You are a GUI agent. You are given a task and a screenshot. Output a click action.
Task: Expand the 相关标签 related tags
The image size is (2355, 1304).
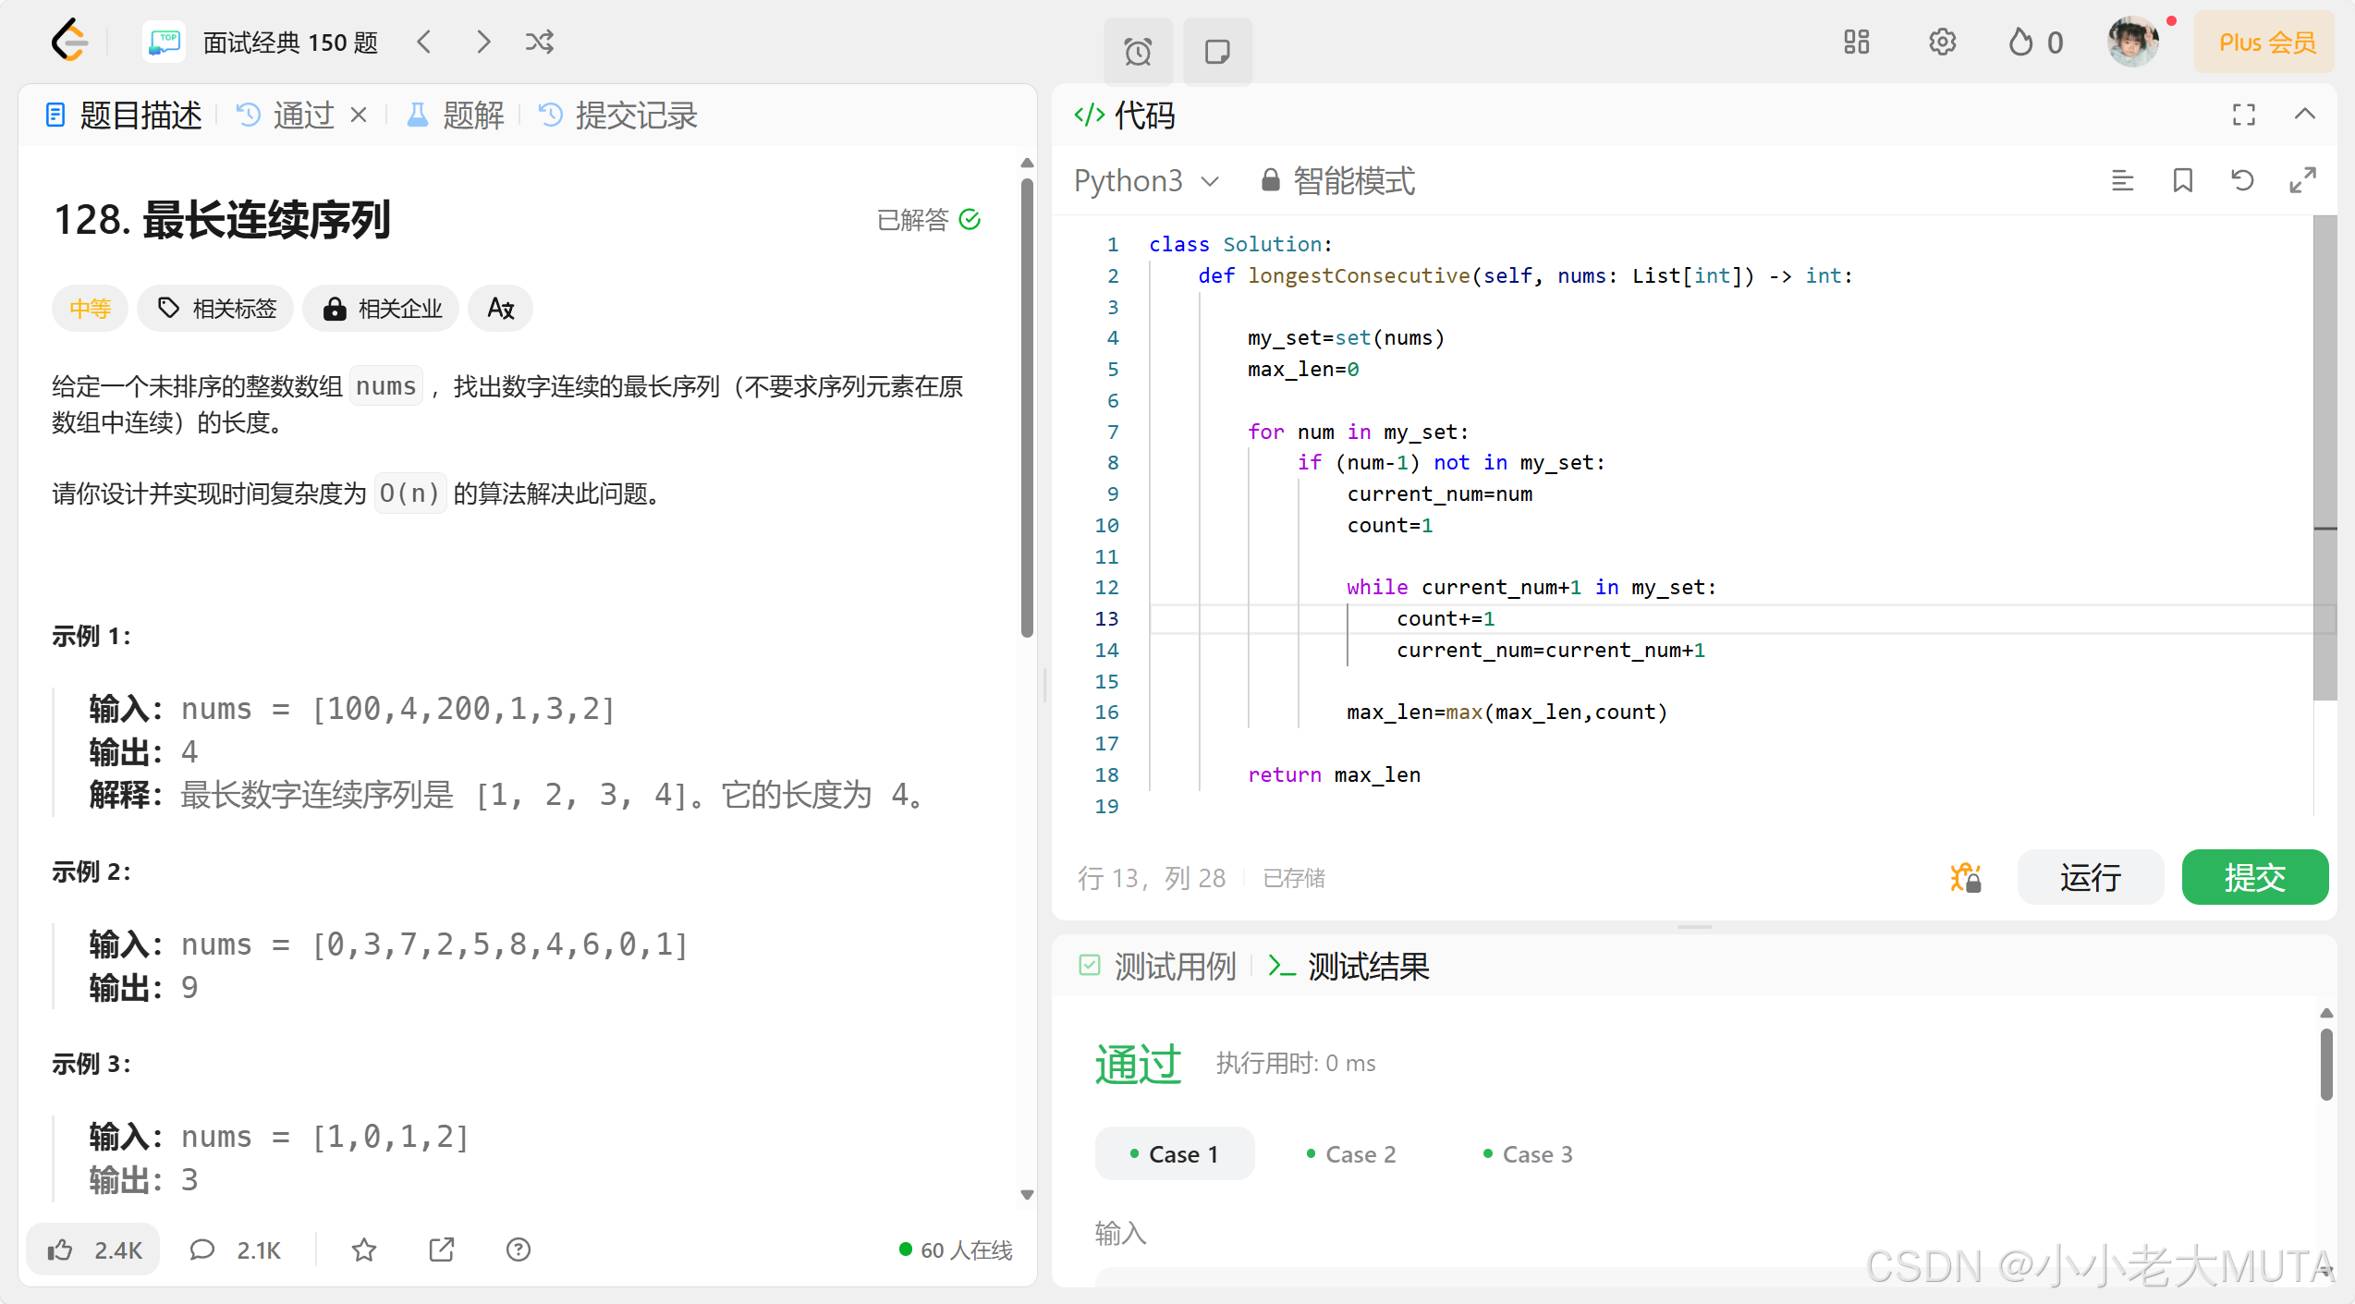pyautogui.click(x=216, y=309)
